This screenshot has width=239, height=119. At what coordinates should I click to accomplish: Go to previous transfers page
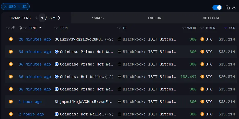(x=36, y=18)
